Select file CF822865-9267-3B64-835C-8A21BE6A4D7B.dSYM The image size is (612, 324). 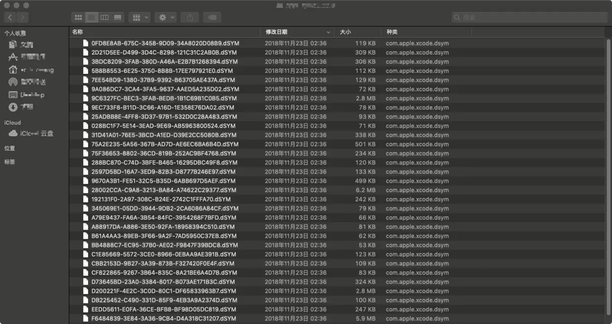(x=163, y=273)
